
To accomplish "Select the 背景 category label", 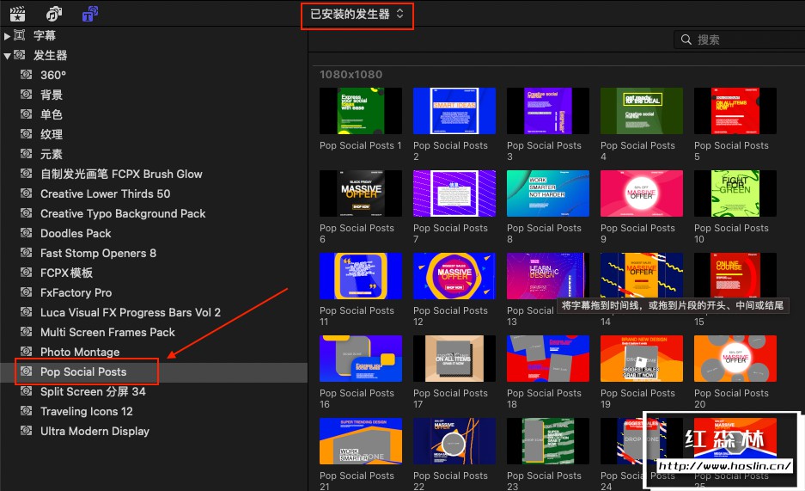I will point(52,95).
